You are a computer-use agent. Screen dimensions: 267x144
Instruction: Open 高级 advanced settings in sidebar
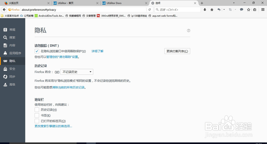(x=13, y=84)
